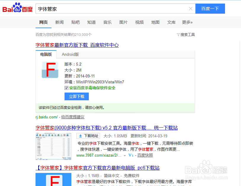The image size is (241, 186).
Task: Click the text 更新：2014-09-11
Action: 79,76
